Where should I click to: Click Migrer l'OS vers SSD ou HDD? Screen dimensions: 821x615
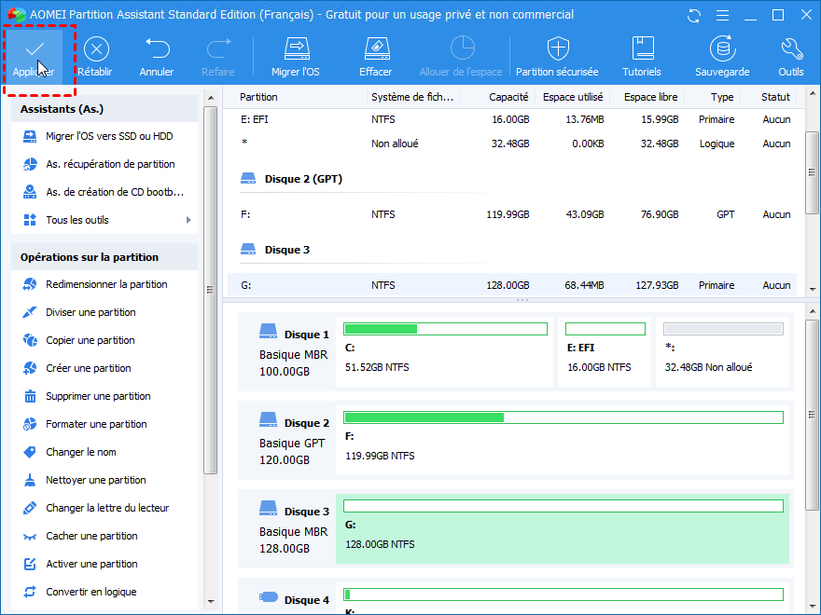(108, 136)
